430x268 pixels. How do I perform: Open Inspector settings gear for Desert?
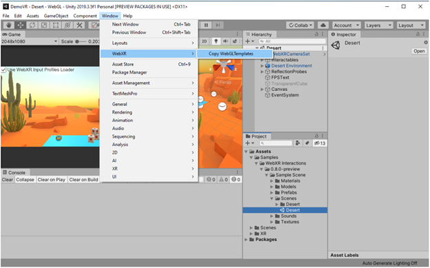click(x=426, y=43)
